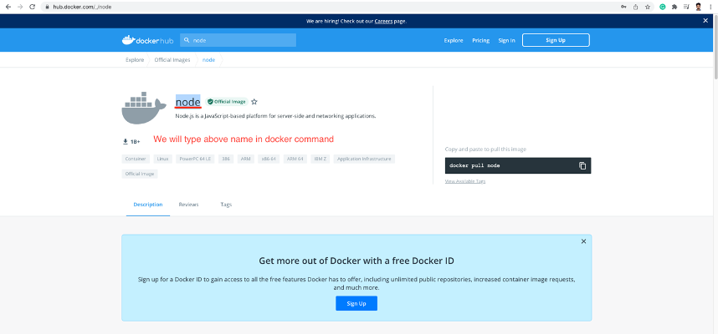The image size is (718, 334).
Task: Select the ARM tag chip
Action: [x=246, y=159]
